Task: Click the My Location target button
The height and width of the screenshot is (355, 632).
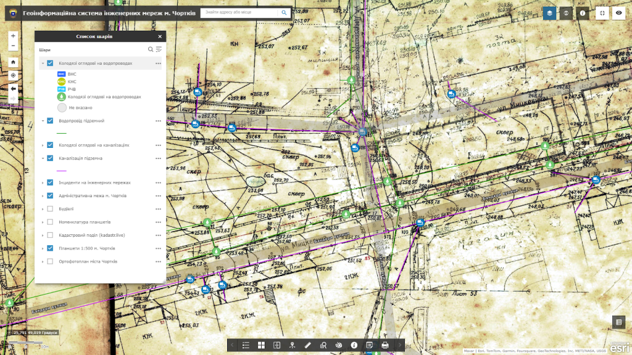Action: [13, 75]
